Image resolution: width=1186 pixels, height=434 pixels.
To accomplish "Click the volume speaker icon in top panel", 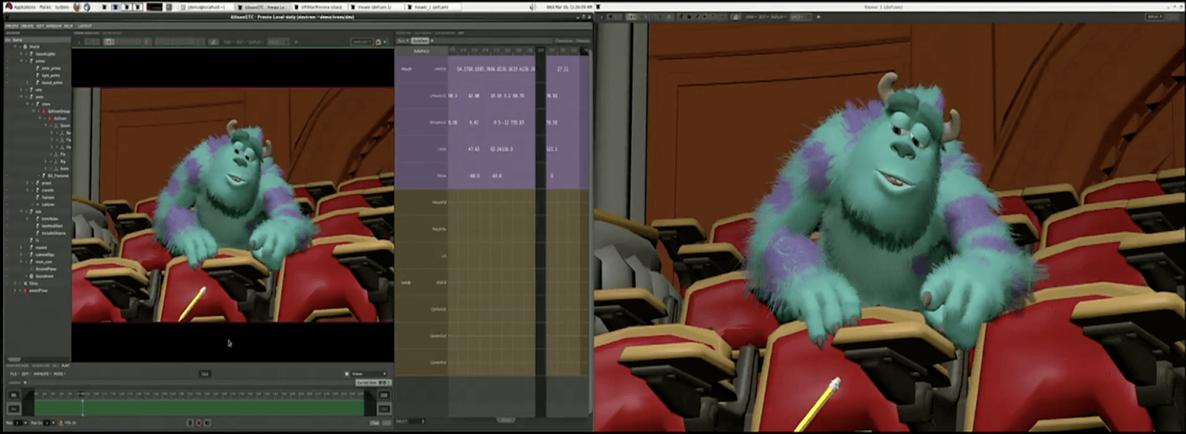I will [532, 7].
